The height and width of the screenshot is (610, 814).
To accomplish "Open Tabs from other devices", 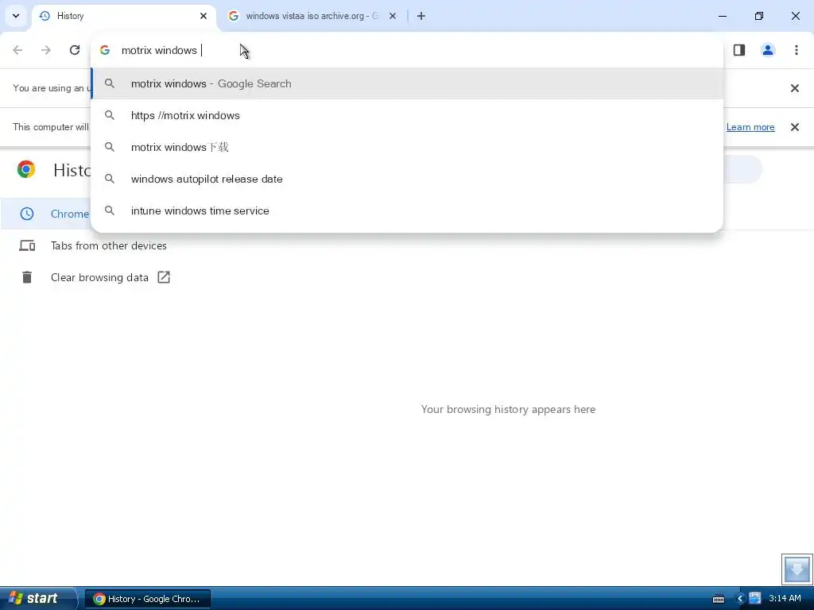I will click(108, 245).
